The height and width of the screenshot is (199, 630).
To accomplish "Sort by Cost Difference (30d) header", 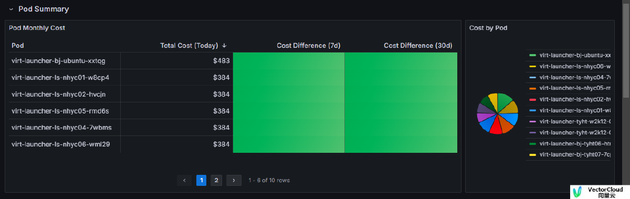I will (418, 46).
